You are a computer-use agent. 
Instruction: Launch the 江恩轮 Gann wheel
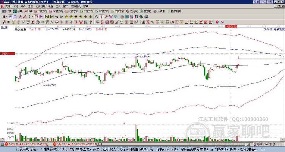(132, 11)
